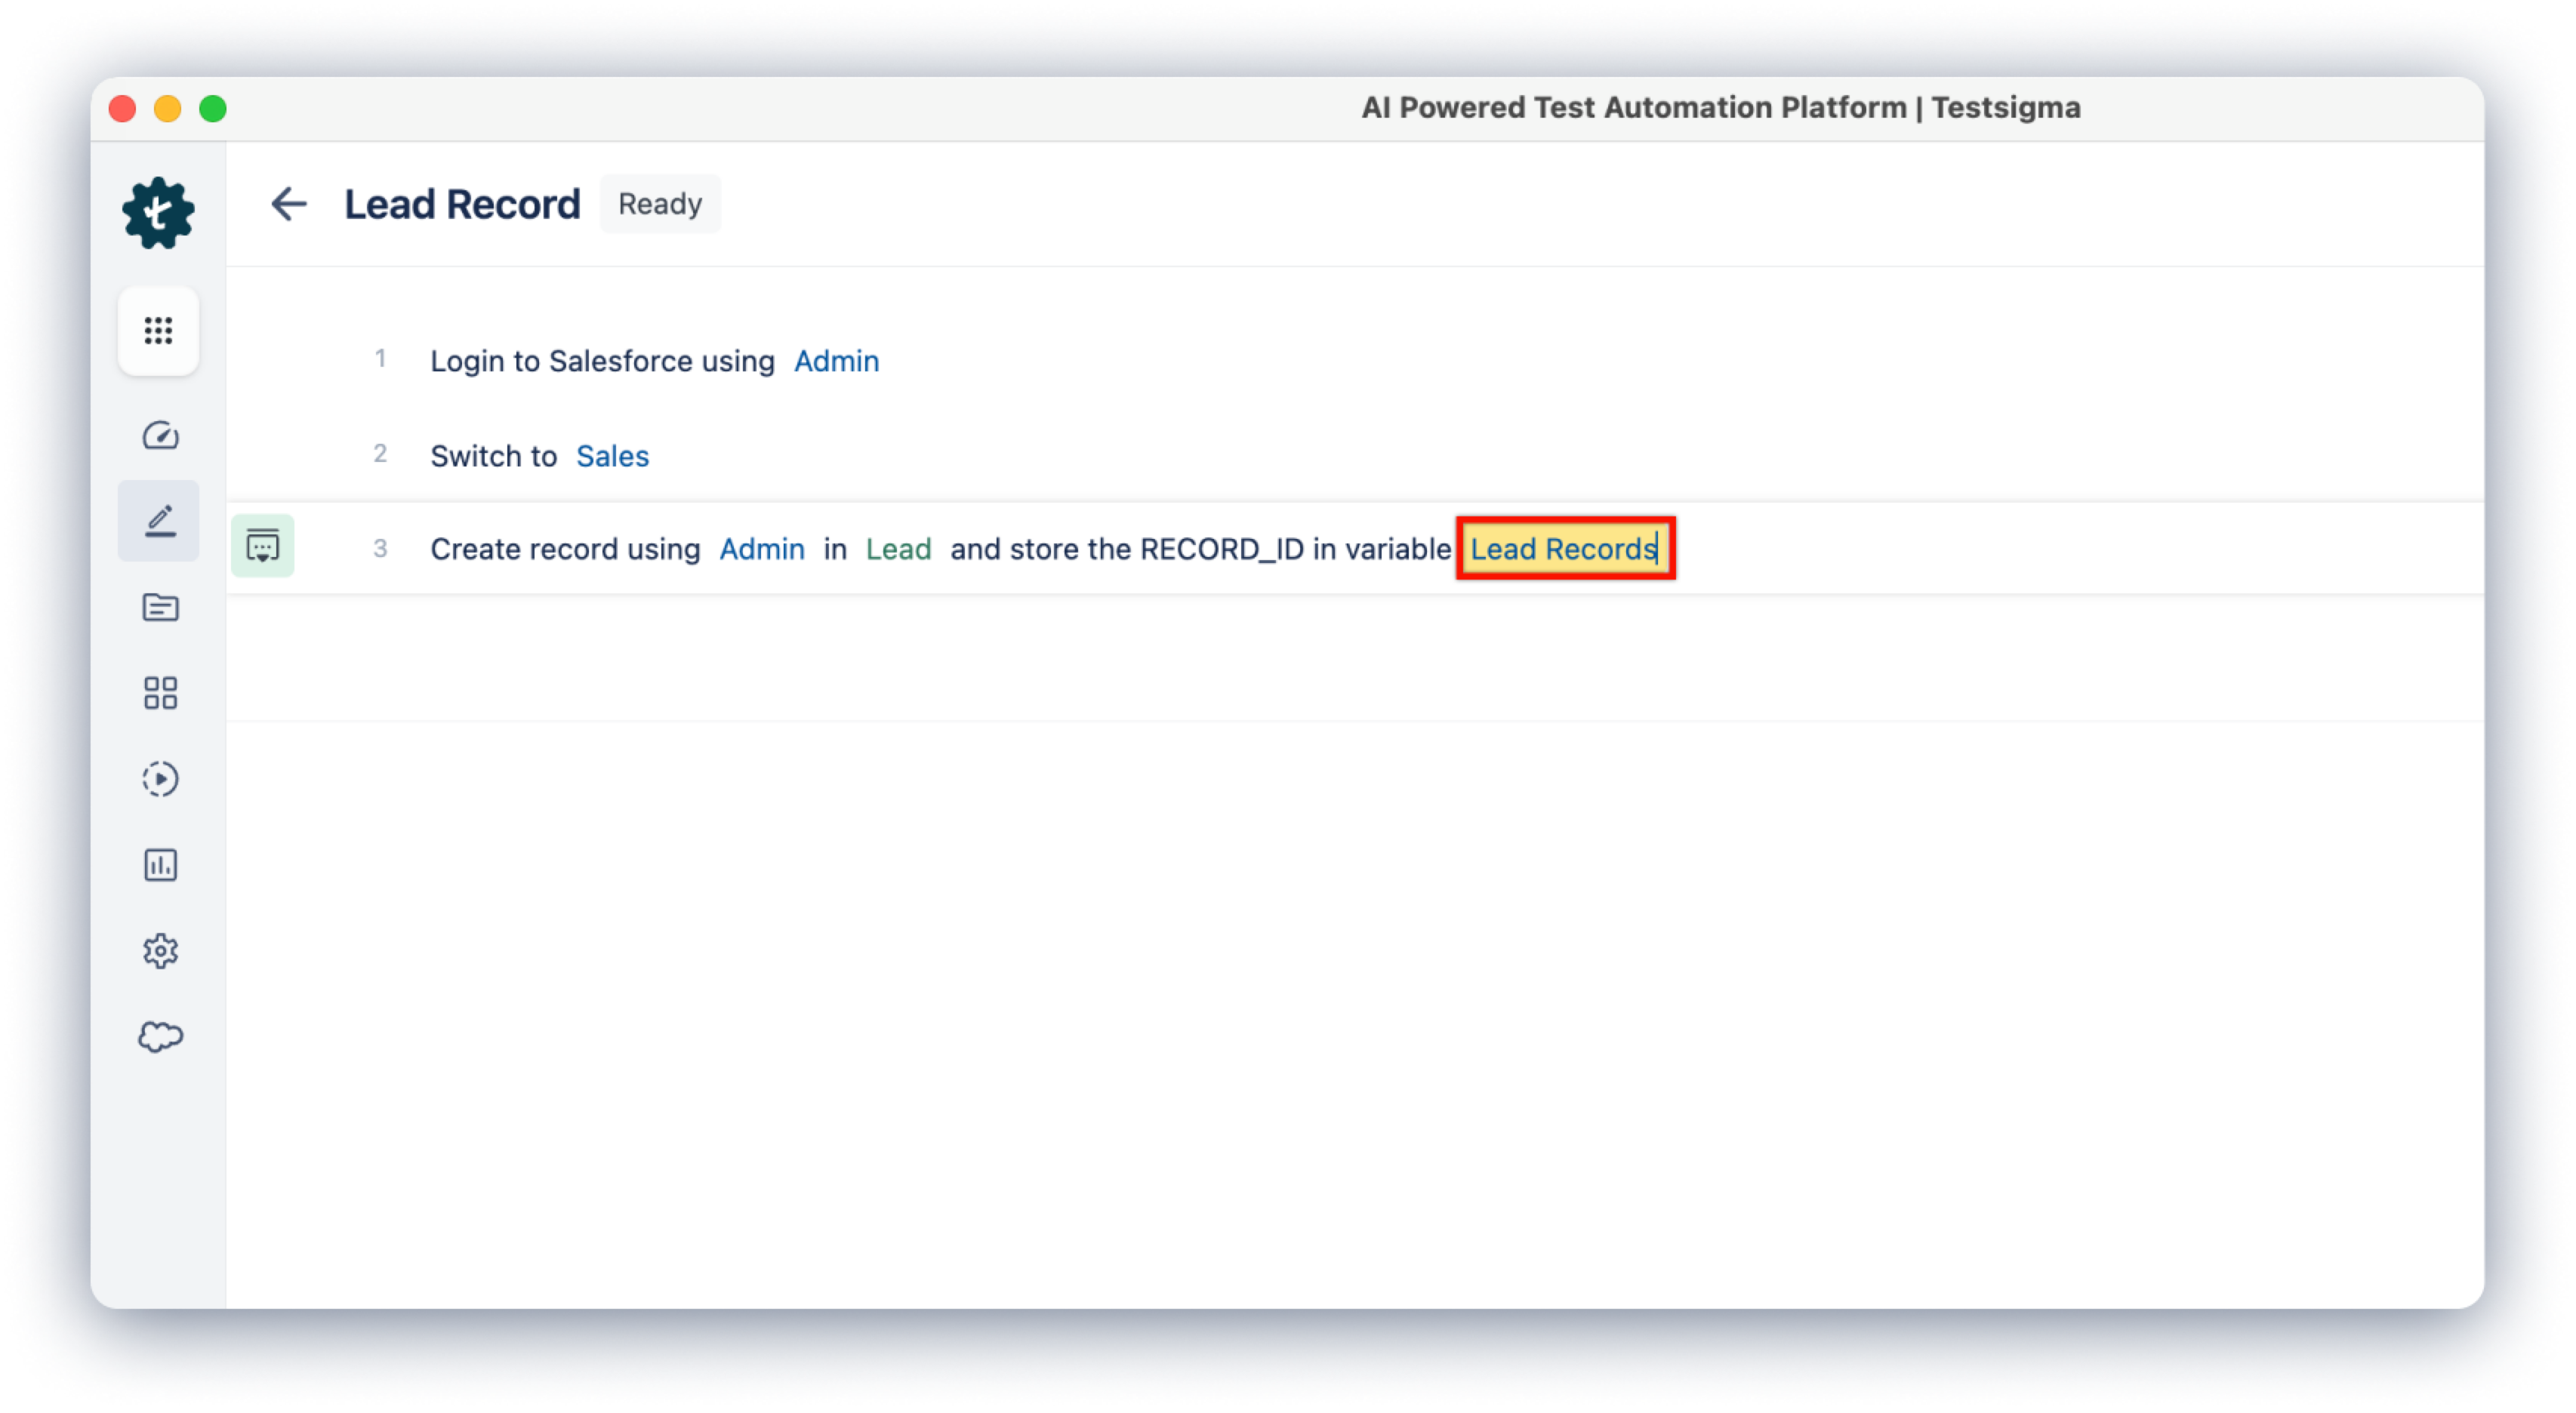
Task: Click Sales in the Switch to step
Action: coord(612,456)
